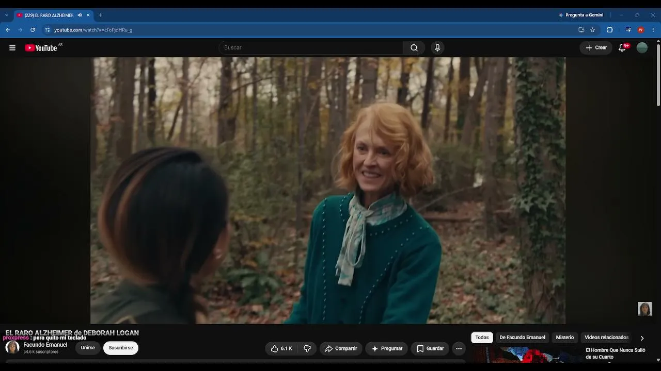Close the EL RARO ALZHEIMER tab
The height and width of the screenshot is (371, 661).
pos(88,15)
